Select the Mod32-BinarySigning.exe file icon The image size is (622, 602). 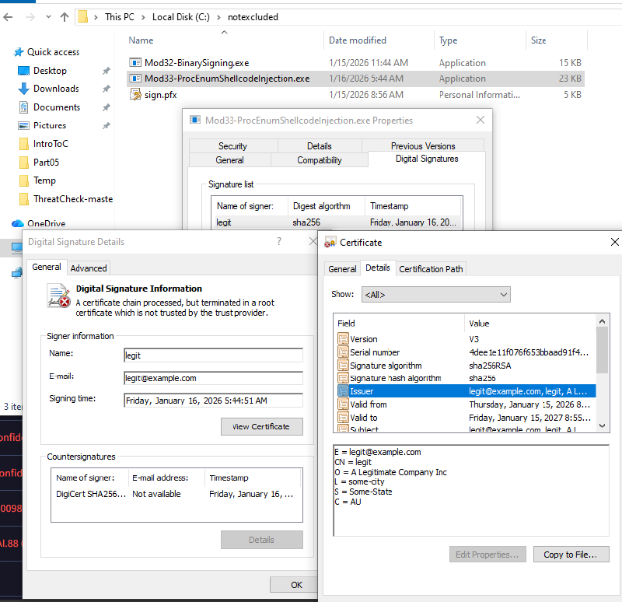135,63
